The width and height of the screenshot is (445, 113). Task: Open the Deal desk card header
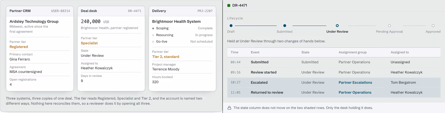tap(111, 11)
